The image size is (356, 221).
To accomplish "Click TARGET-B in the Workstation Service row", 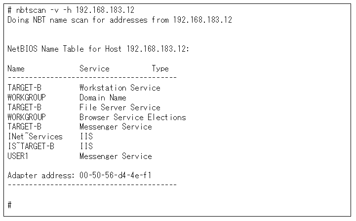I will click(25, 88).
